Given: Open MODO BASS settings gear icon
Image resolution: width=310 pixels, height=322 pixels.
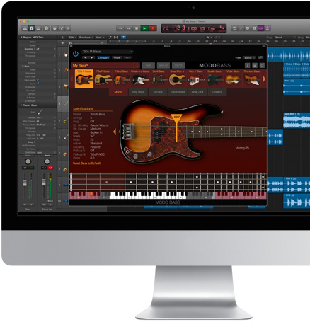Looking at the screenshot, I should 262,65.
